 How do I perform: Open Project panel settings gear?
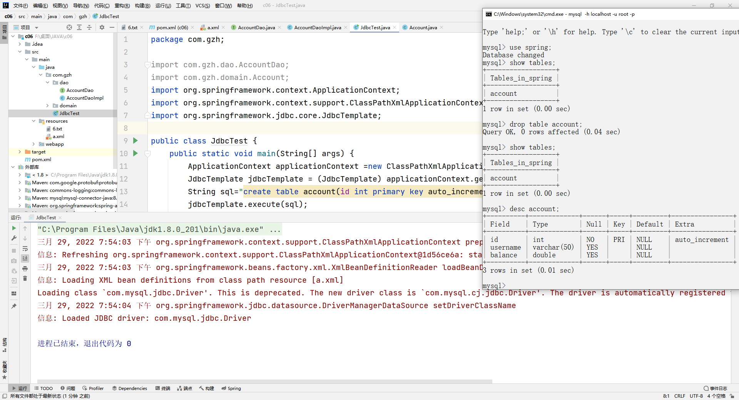pyautogui.click(x=102, y=27)
